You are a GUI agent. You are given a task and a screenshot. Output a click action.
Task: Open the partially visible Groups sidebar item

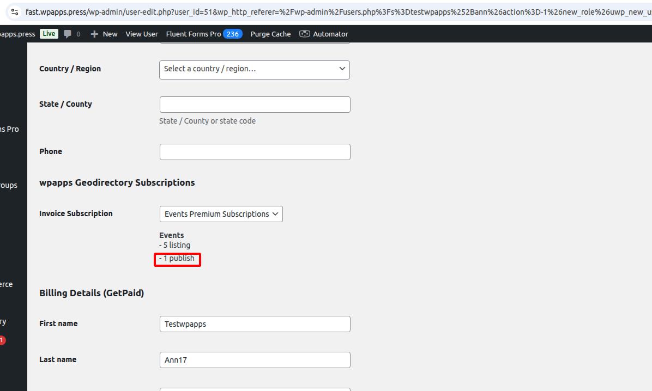coord(8,185)
